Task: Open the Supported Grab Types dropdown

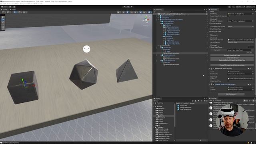Action: pos(241,26)
